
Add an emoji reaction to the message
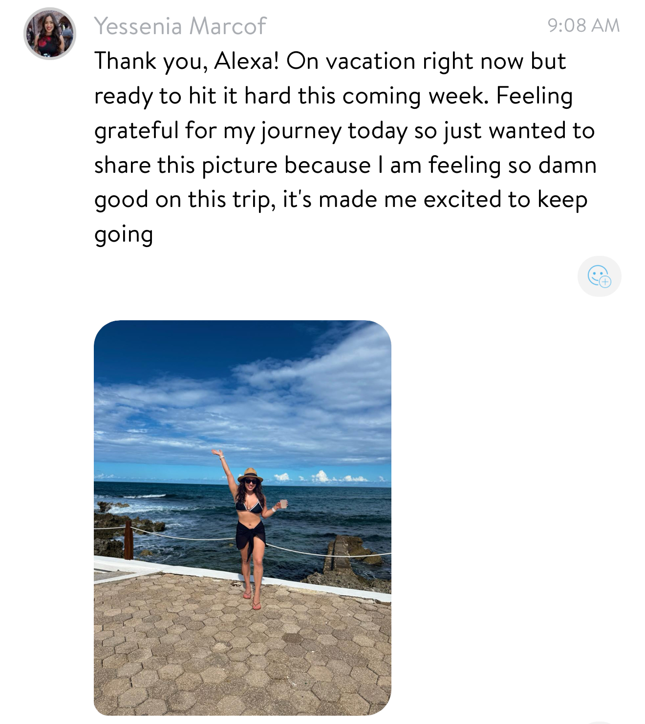coord(599,276)
